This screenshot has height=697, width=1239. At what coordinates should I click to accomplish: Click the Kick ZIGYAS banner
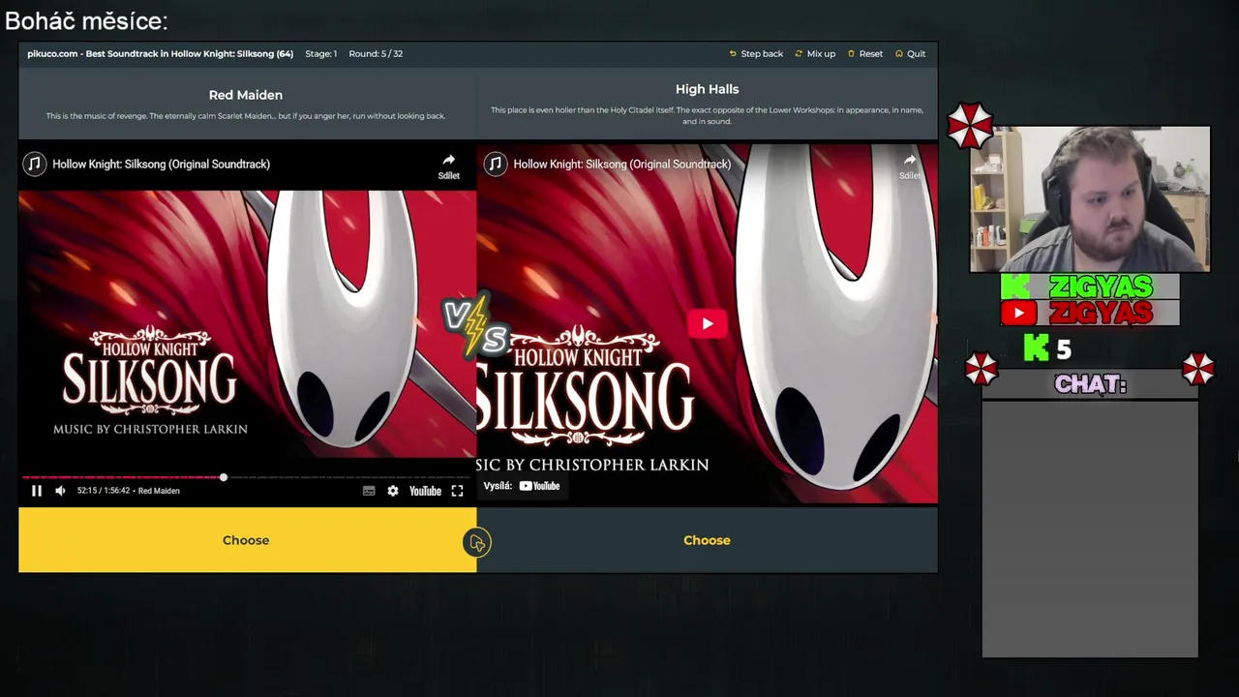[x=1090, y=287]
